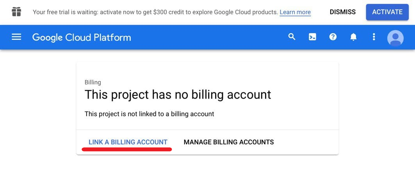Activate Cloud Shell terminal icon
The height and width of the screenshot is (177, 415).
(x=312, y=37)
